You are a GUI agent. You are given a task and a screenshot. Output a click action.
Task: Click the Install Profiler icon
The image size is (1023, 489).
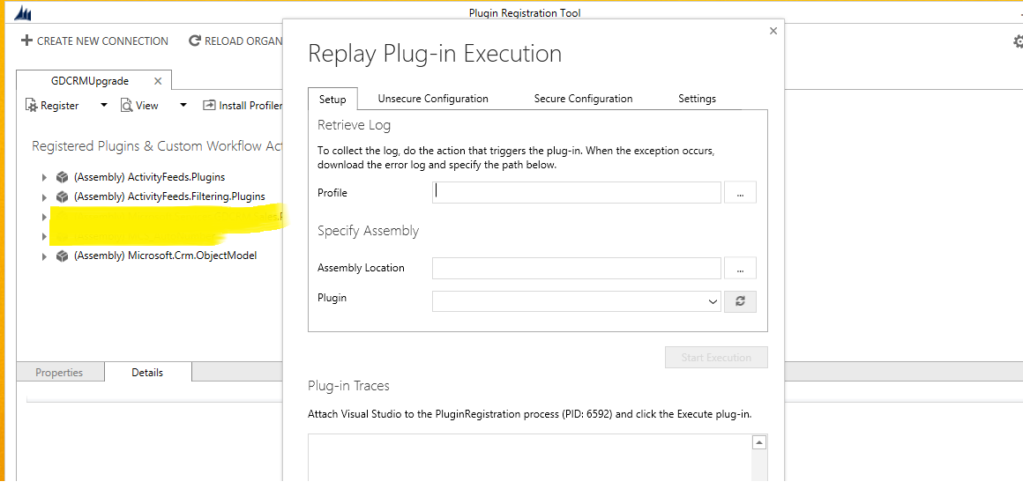[209, 105]
